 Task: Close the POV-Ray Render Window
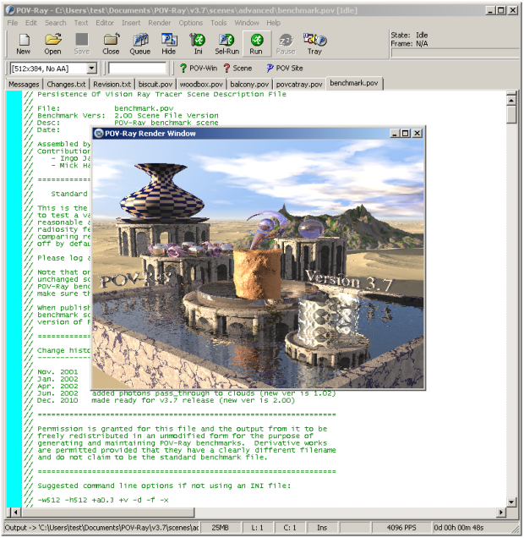[417, 134]
